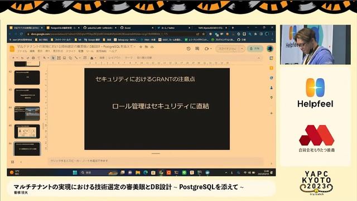Start the スライドショー presentation button
Image resolution: width=357 pixels, height=201 pixels.
(x=227, y=49)
